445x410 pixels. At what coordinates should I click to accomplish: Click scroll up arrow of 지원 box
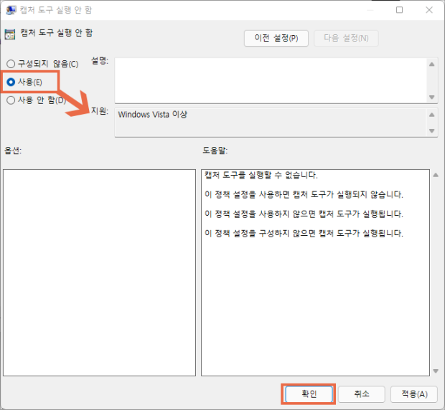432,115
